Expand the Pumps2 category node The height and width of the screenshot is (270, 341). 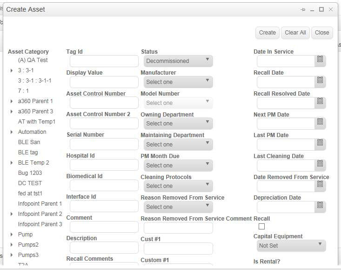[12, 245]
